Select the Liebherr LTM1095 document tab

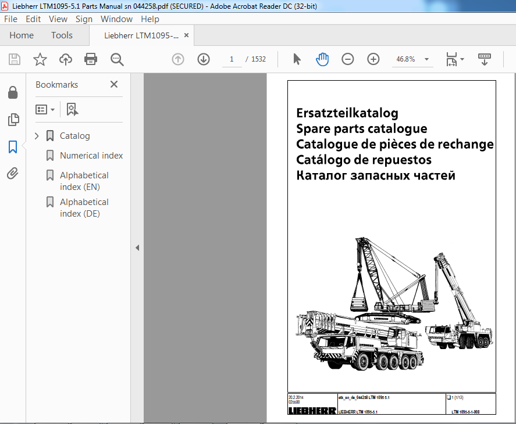click(x=141, y=35)
